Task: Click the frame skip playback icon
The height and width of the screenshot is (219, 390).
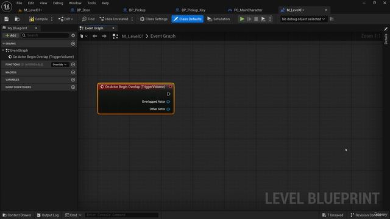Action: coord(249,19)
